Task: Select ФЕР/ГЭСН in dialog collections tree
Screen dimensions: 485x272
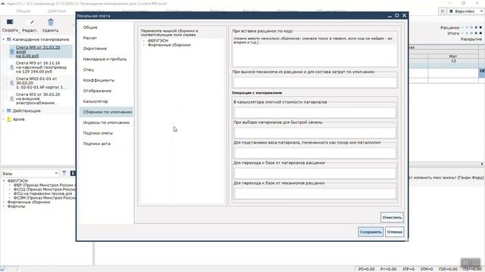Action: [x=158, y=41]
